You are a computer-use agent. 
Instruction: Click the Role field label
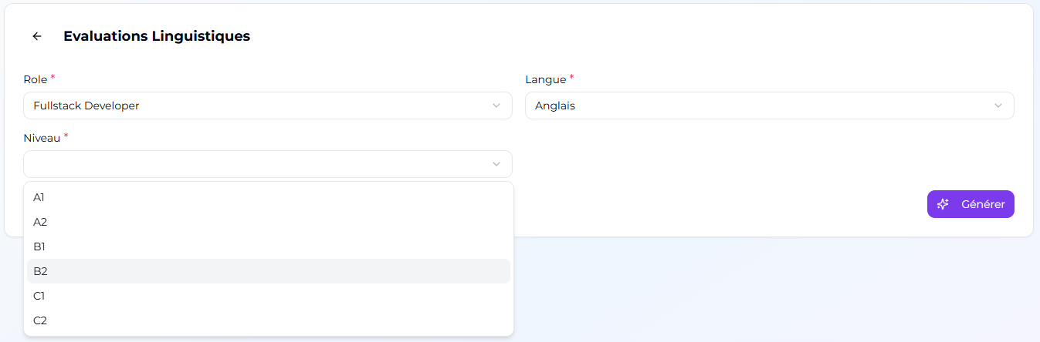point(36,79)
